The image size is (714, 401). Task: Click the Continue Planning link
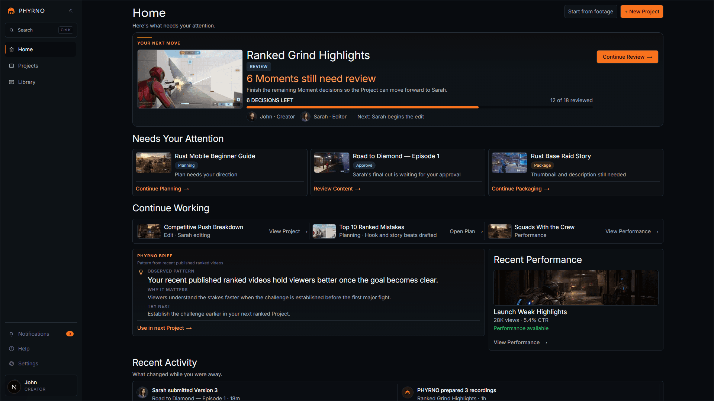click(x=163, y=189)
